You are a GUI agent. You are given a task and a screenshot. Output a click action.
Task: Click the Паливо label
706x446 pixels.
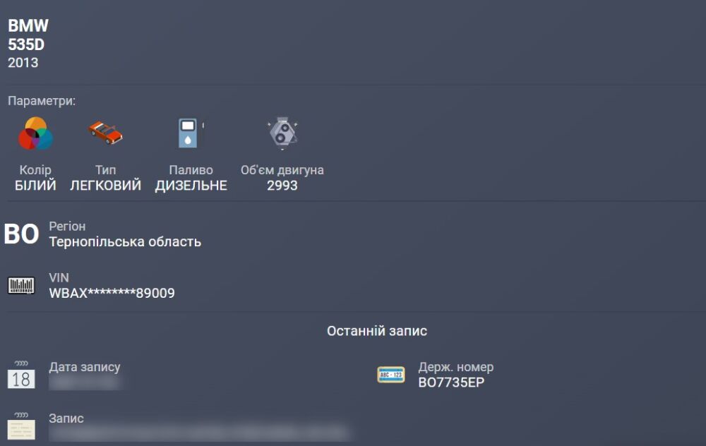pos(191,170)
